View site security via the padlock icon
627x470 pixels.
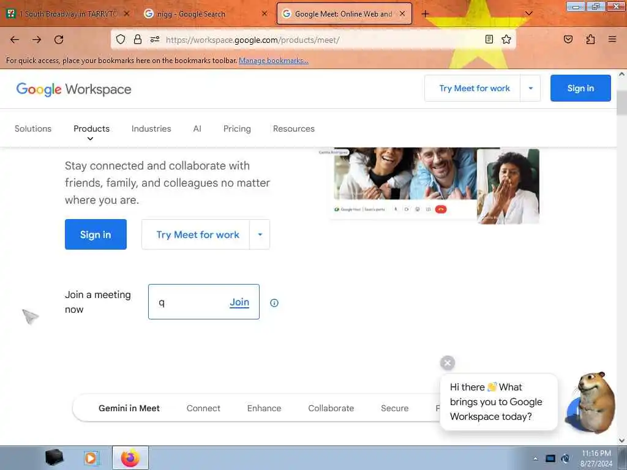point(138,39)
